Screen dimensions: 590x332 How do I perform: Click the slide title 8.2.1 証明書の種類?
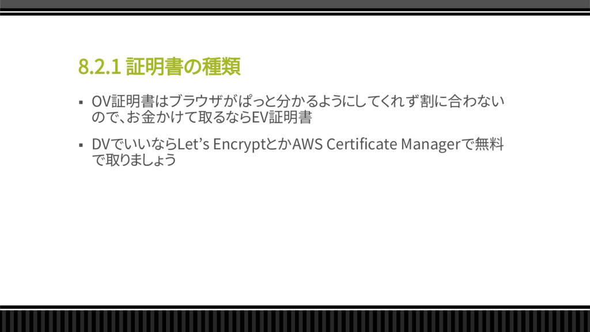pyautogui.click(x=159, y=67)
